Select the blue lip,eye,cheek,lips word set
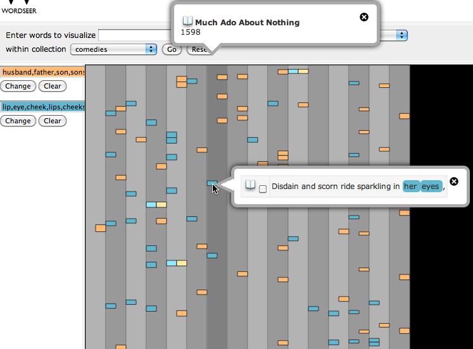This screenshot has height=349, width=473. [43, 107]
